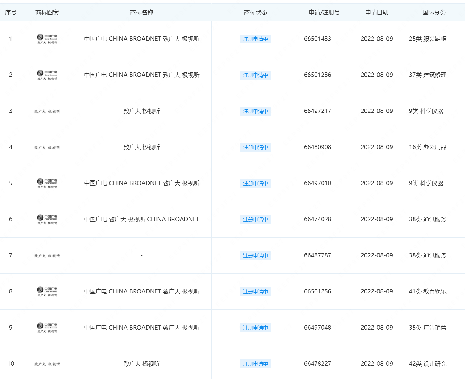
Task: Open China Broadnet logo in row 6
Action: pyautogui.click(x=47, y=220)
